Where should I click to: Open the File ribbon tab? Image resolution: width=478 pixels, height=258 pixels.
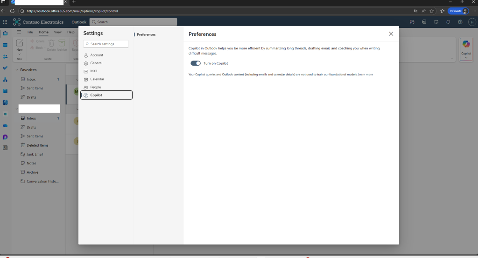click(30, 32)
